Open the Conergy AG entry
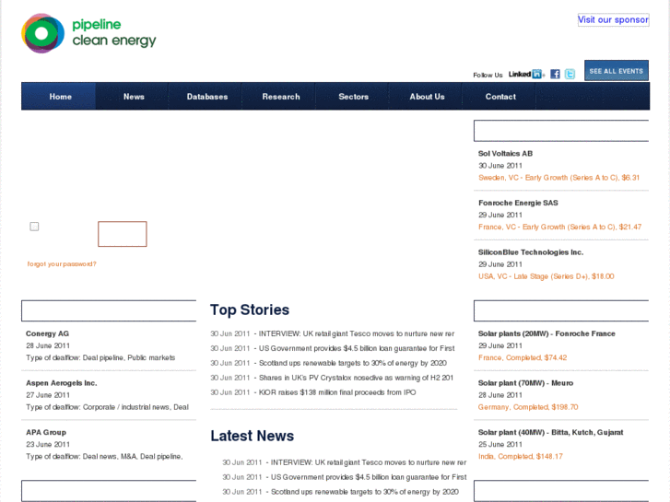This screenshot has height=502, width=670. point(47,333)
